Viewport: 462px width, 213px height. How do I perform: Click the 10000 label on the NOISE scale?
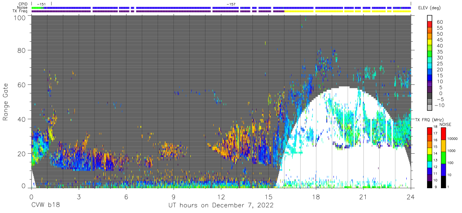(453, 139)
